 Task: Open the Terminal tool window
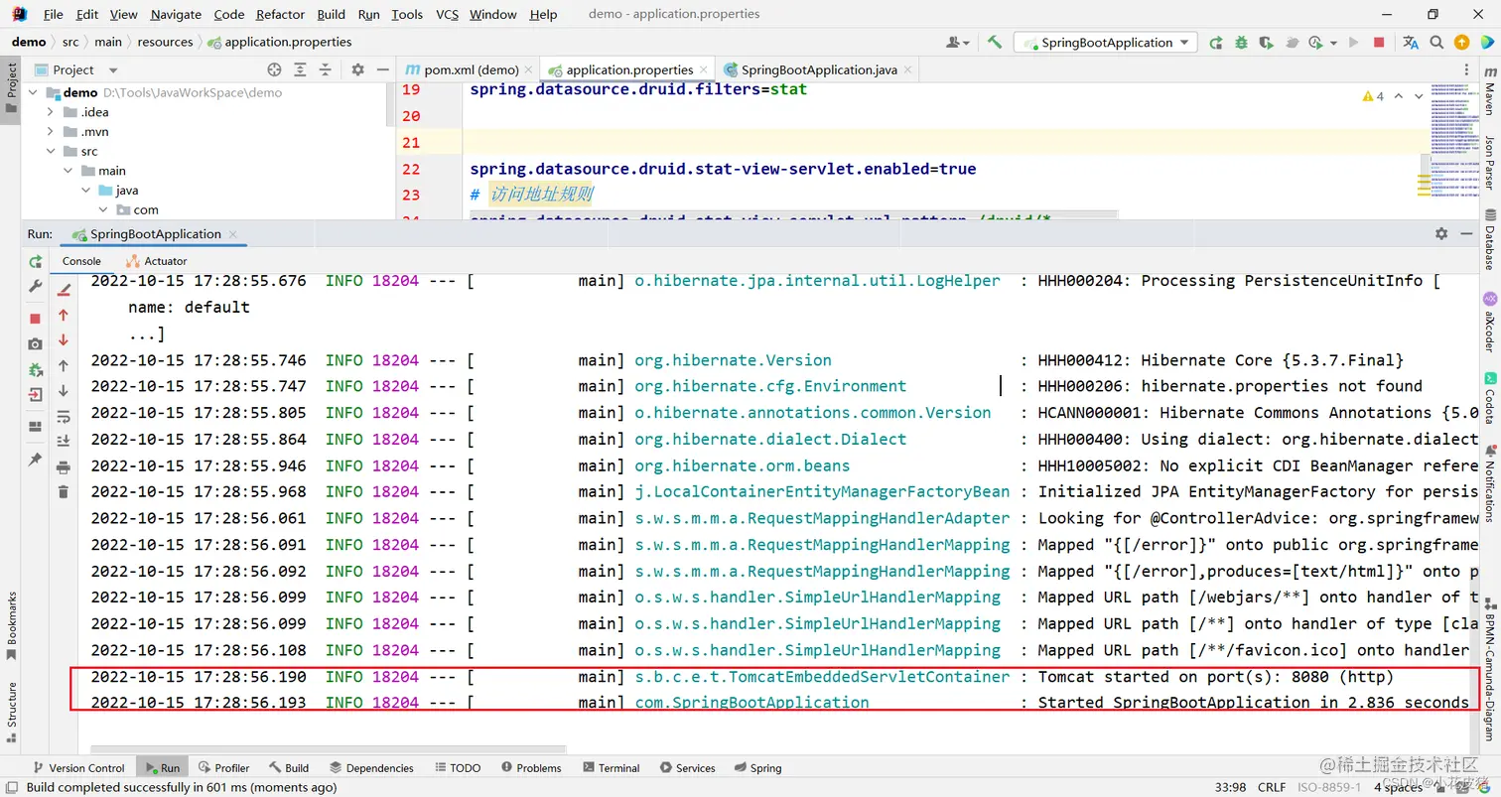click(612, 767)
